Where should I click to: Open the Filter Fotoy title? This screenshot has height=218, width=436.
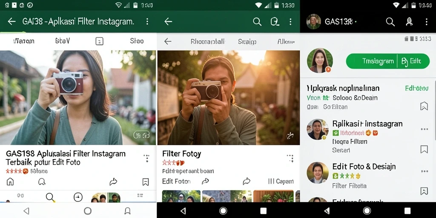181,154
